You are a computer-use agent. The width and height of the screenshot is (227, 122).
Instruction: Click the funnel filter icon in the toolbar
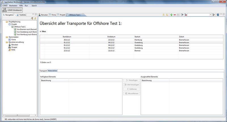point(182,15)
